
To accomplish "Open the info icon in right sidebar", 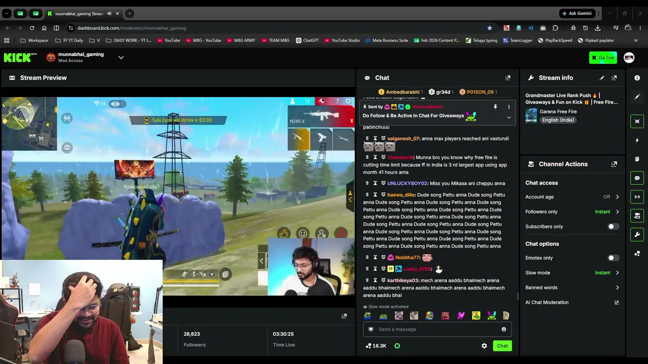I will tap(637, 78).
